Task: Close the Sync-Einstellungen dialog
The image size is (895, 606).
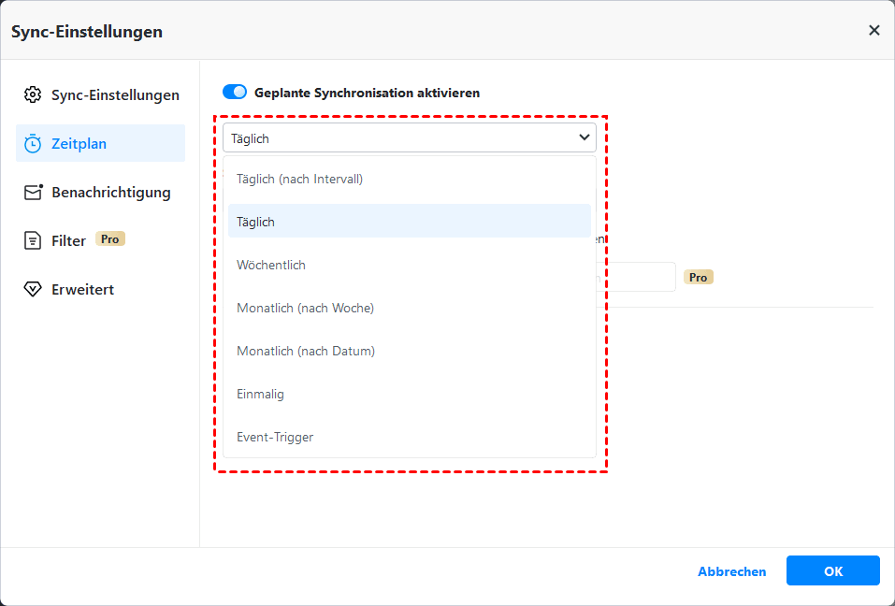Action: [x=874, y=30]
